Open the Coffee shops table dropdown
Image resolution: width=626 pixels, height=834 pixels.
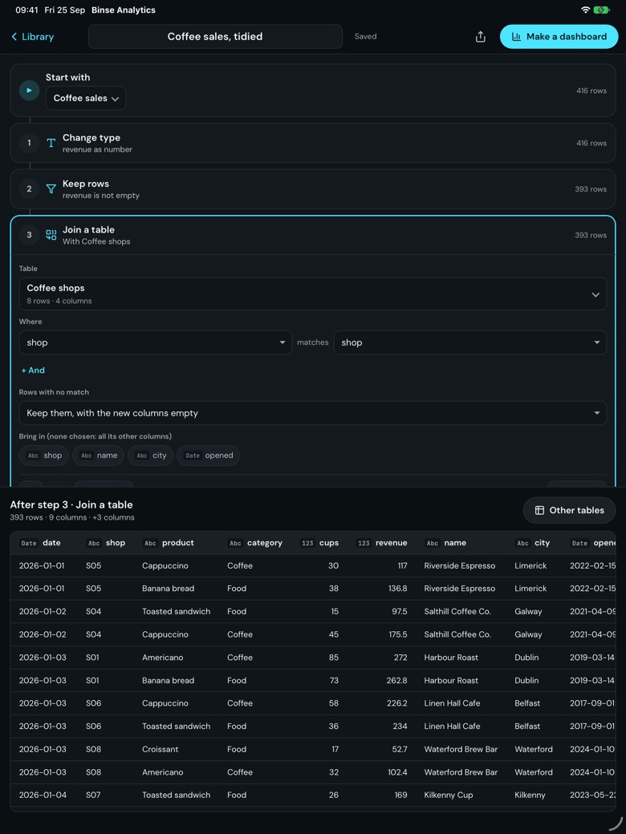click(313, 294)
